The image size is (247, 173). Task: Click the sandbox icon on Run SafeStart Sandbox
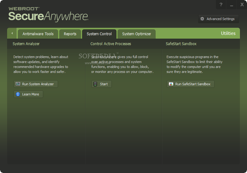click(171, 84)
